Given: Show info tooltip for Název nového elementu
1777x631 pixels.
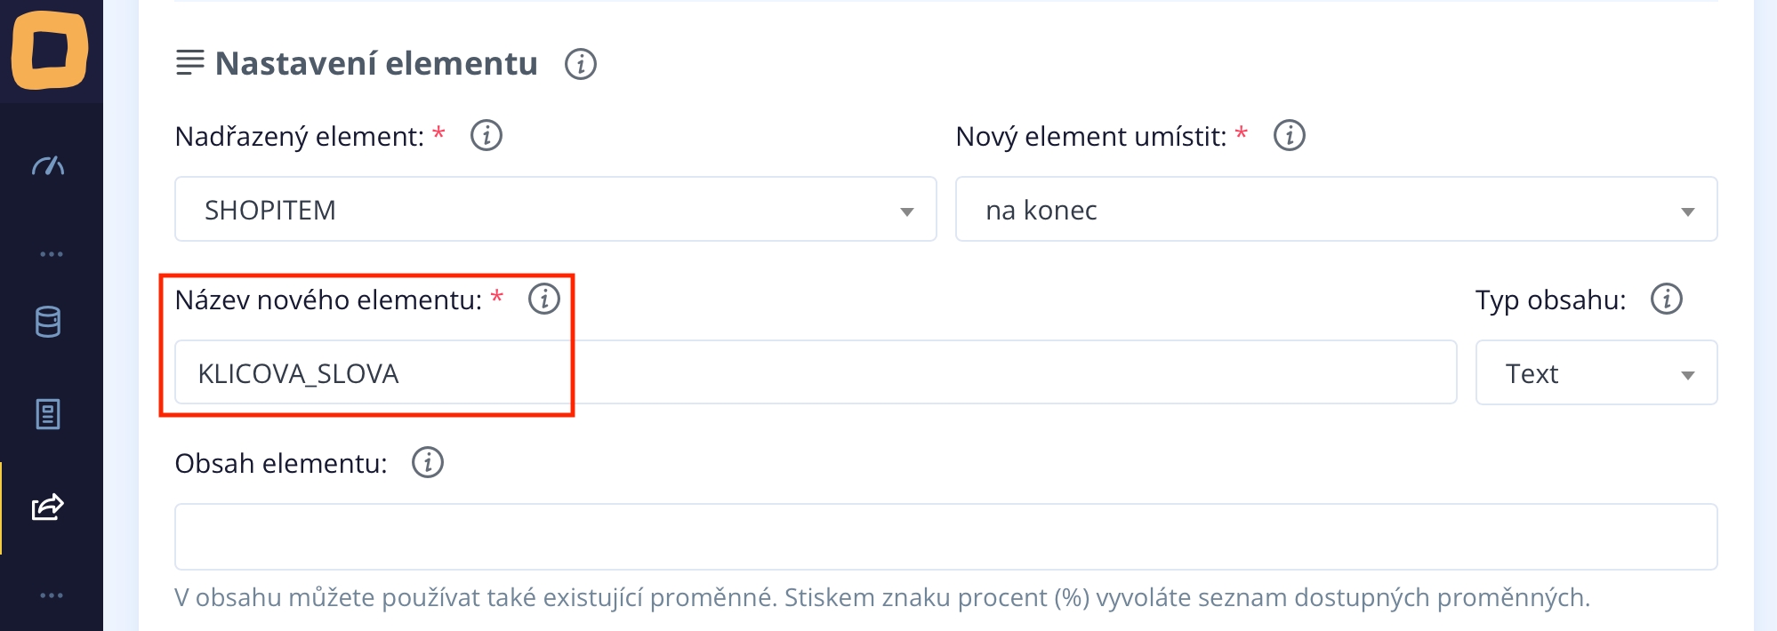Looking at the screenshot, I should coord(544,300).
